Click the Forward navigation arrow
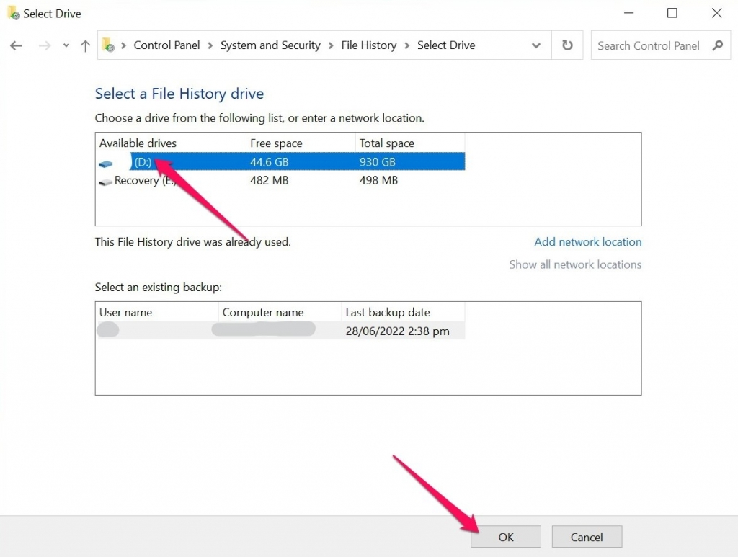This screenshot has width=738, height=557. pos(43,45)
